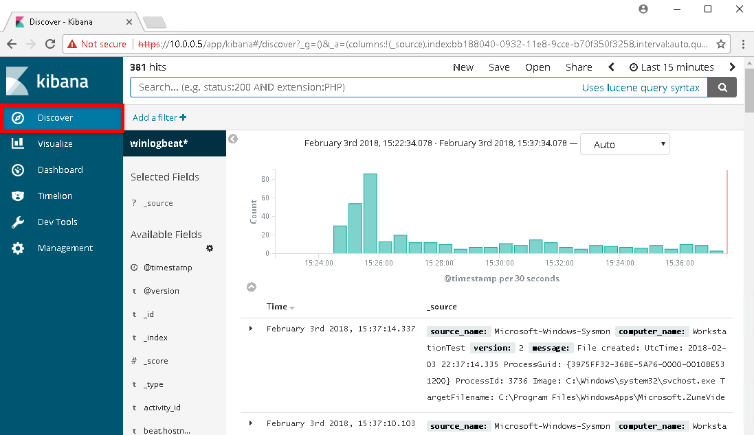This screenshot has height=435, width=754.
Task: Move time range forward with right chevron
Action: (733, 67)
